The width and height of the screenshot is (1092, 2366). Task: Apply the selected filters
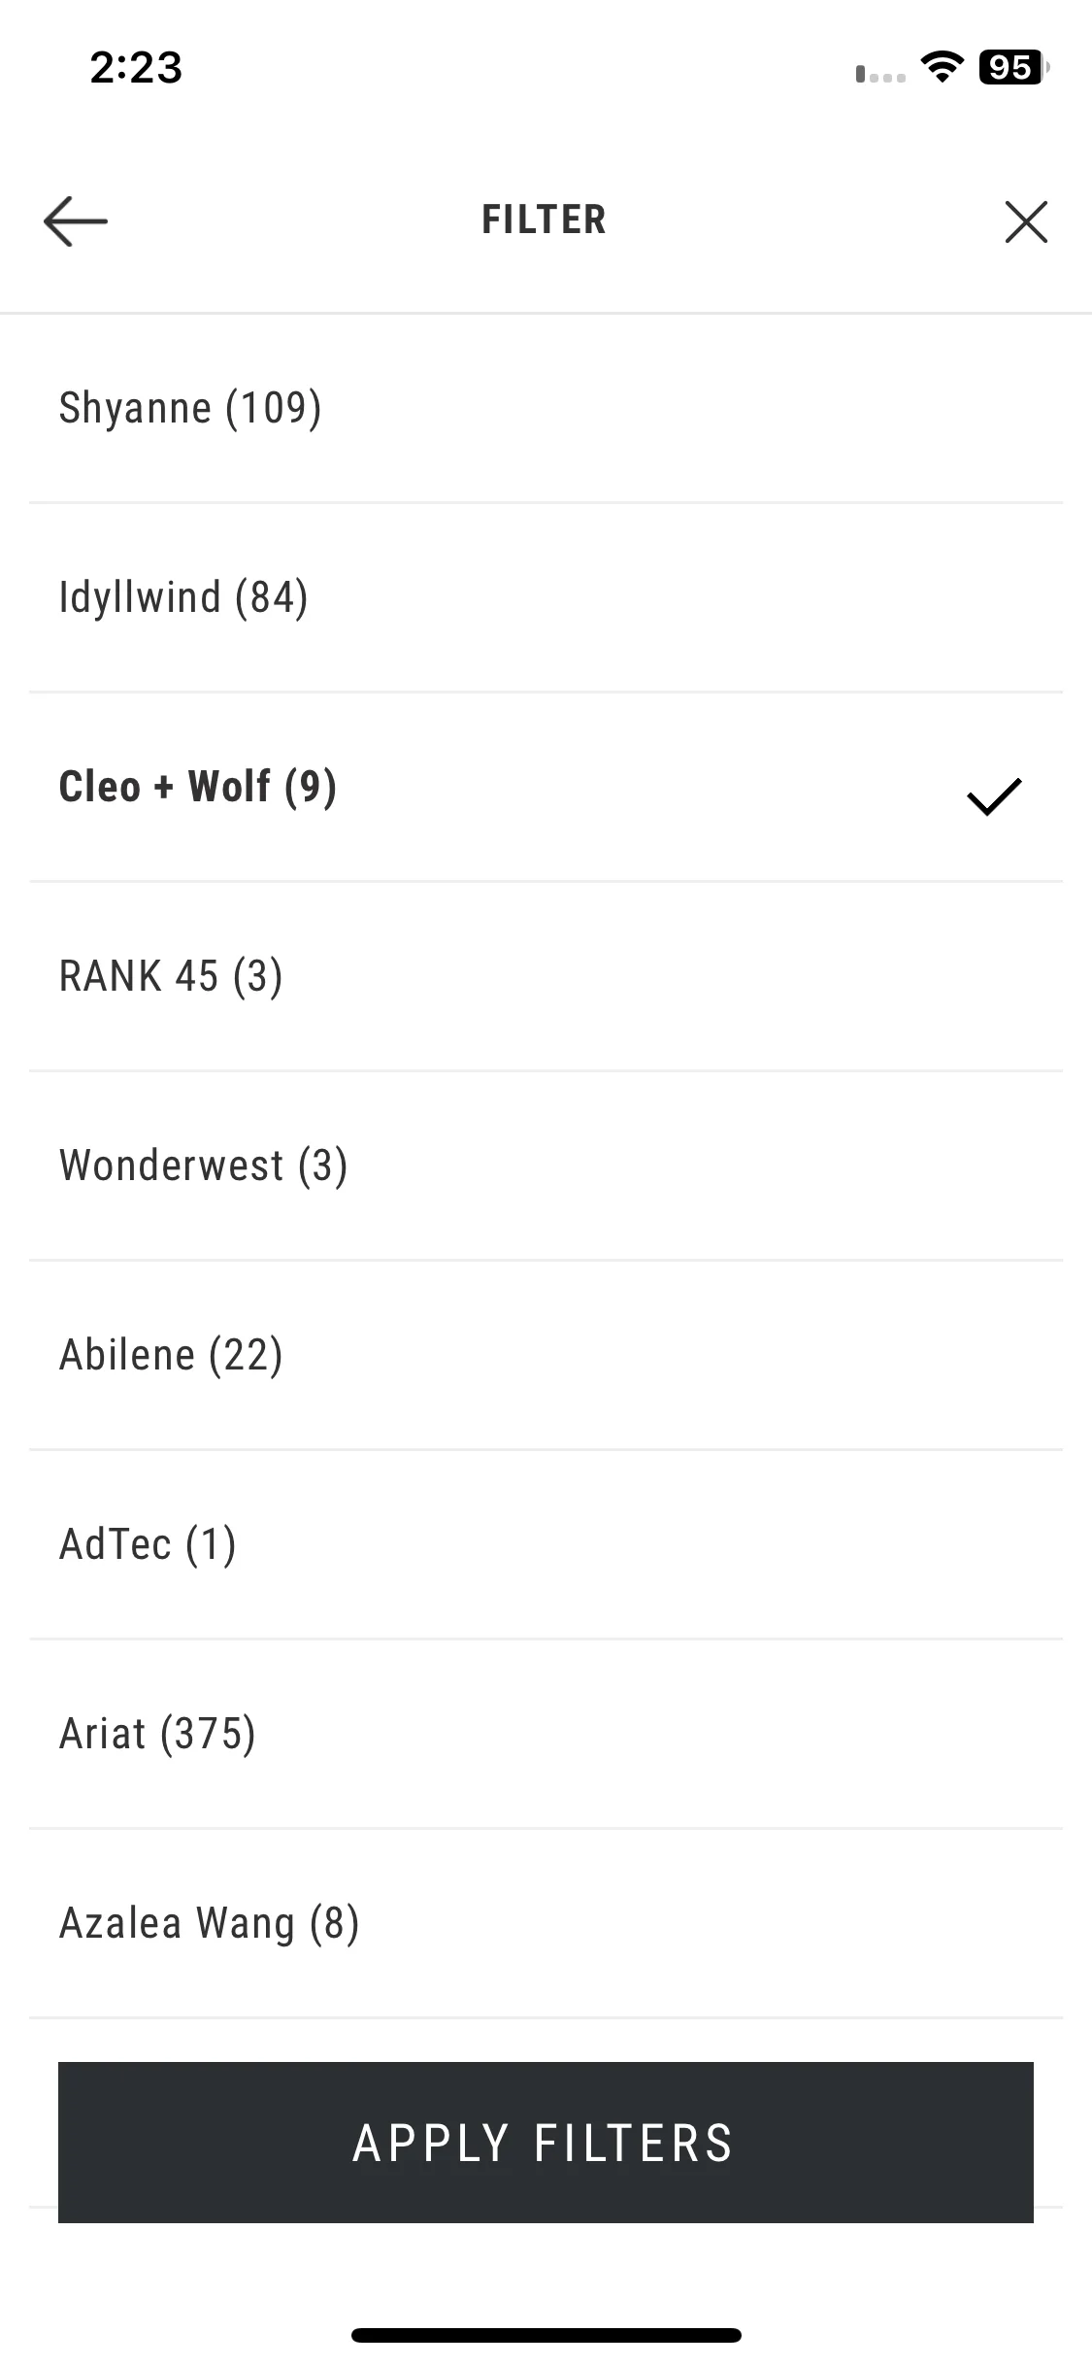(x=546, y=2143)
